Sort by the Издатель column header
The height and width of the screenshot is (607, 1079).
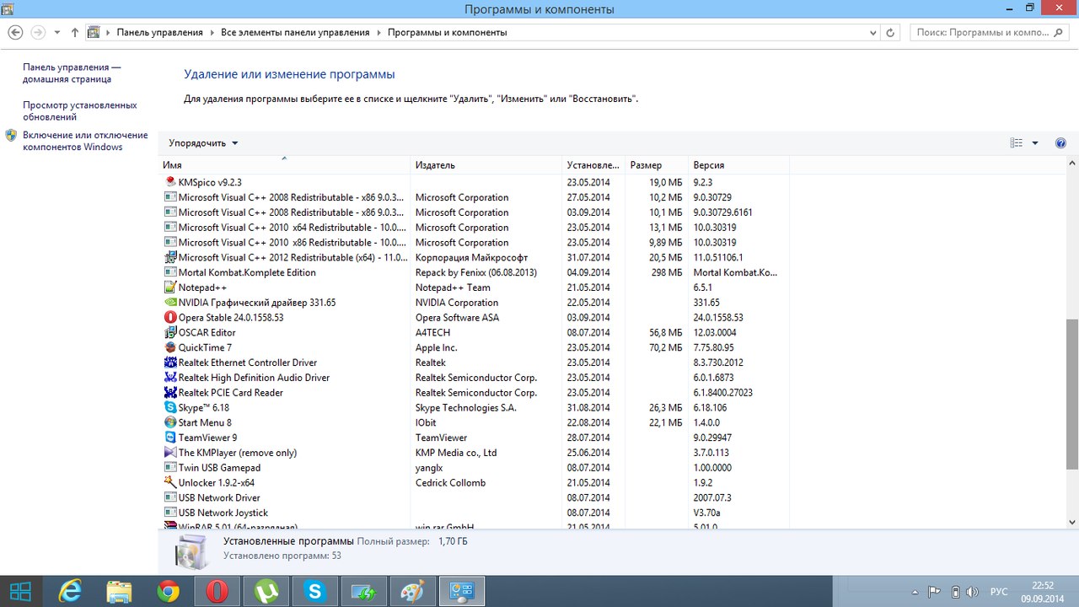(486, 165)
